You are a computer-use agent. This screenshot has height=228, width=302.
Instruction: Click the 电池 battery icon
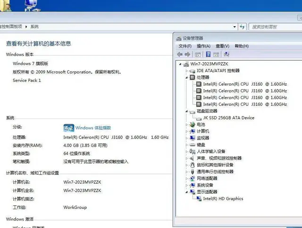pos(192,125)
